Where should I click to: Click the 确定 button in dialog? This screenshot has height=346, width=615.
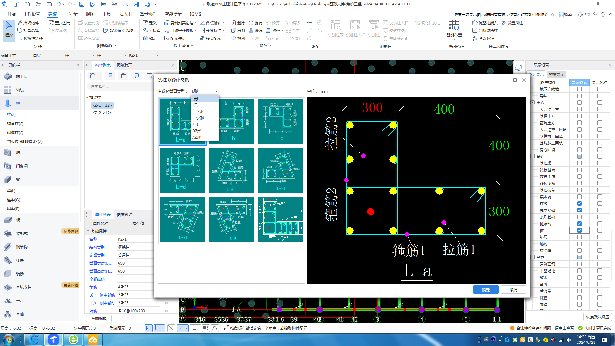coord(486,290)
